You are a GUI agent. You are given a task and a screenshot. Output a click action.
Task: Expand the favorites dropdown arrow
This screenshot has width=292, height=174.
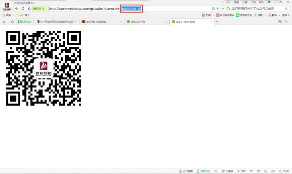coord(14,15)
